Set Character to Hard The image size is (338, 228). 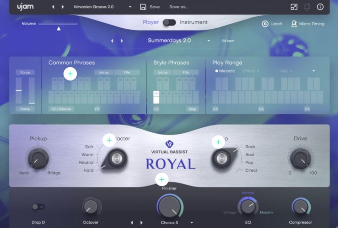88,170
